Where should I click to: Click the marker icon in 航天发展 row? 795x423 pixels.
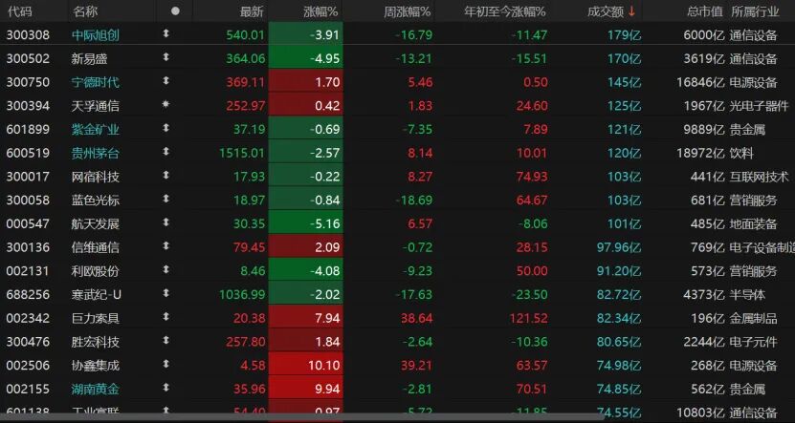pos(166,222)
